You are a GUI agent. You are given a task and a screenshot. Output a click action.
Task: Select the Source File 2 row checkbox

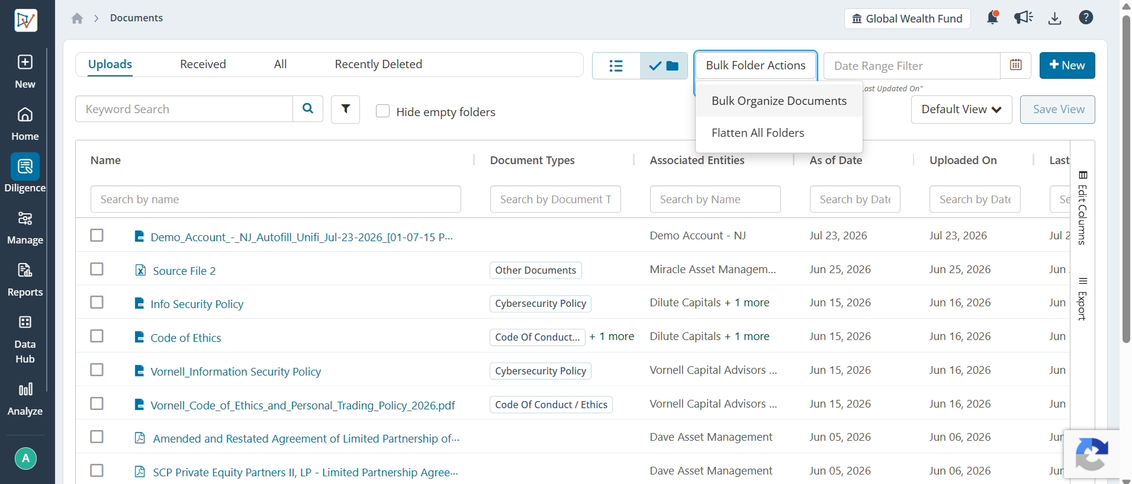click(x=97, y=269)
